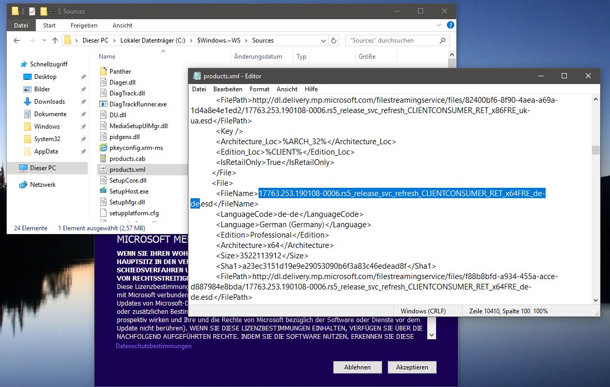Expand breadcrumb arrow after $Windows.~WS

pyautogui.click(x=246, y=40)
